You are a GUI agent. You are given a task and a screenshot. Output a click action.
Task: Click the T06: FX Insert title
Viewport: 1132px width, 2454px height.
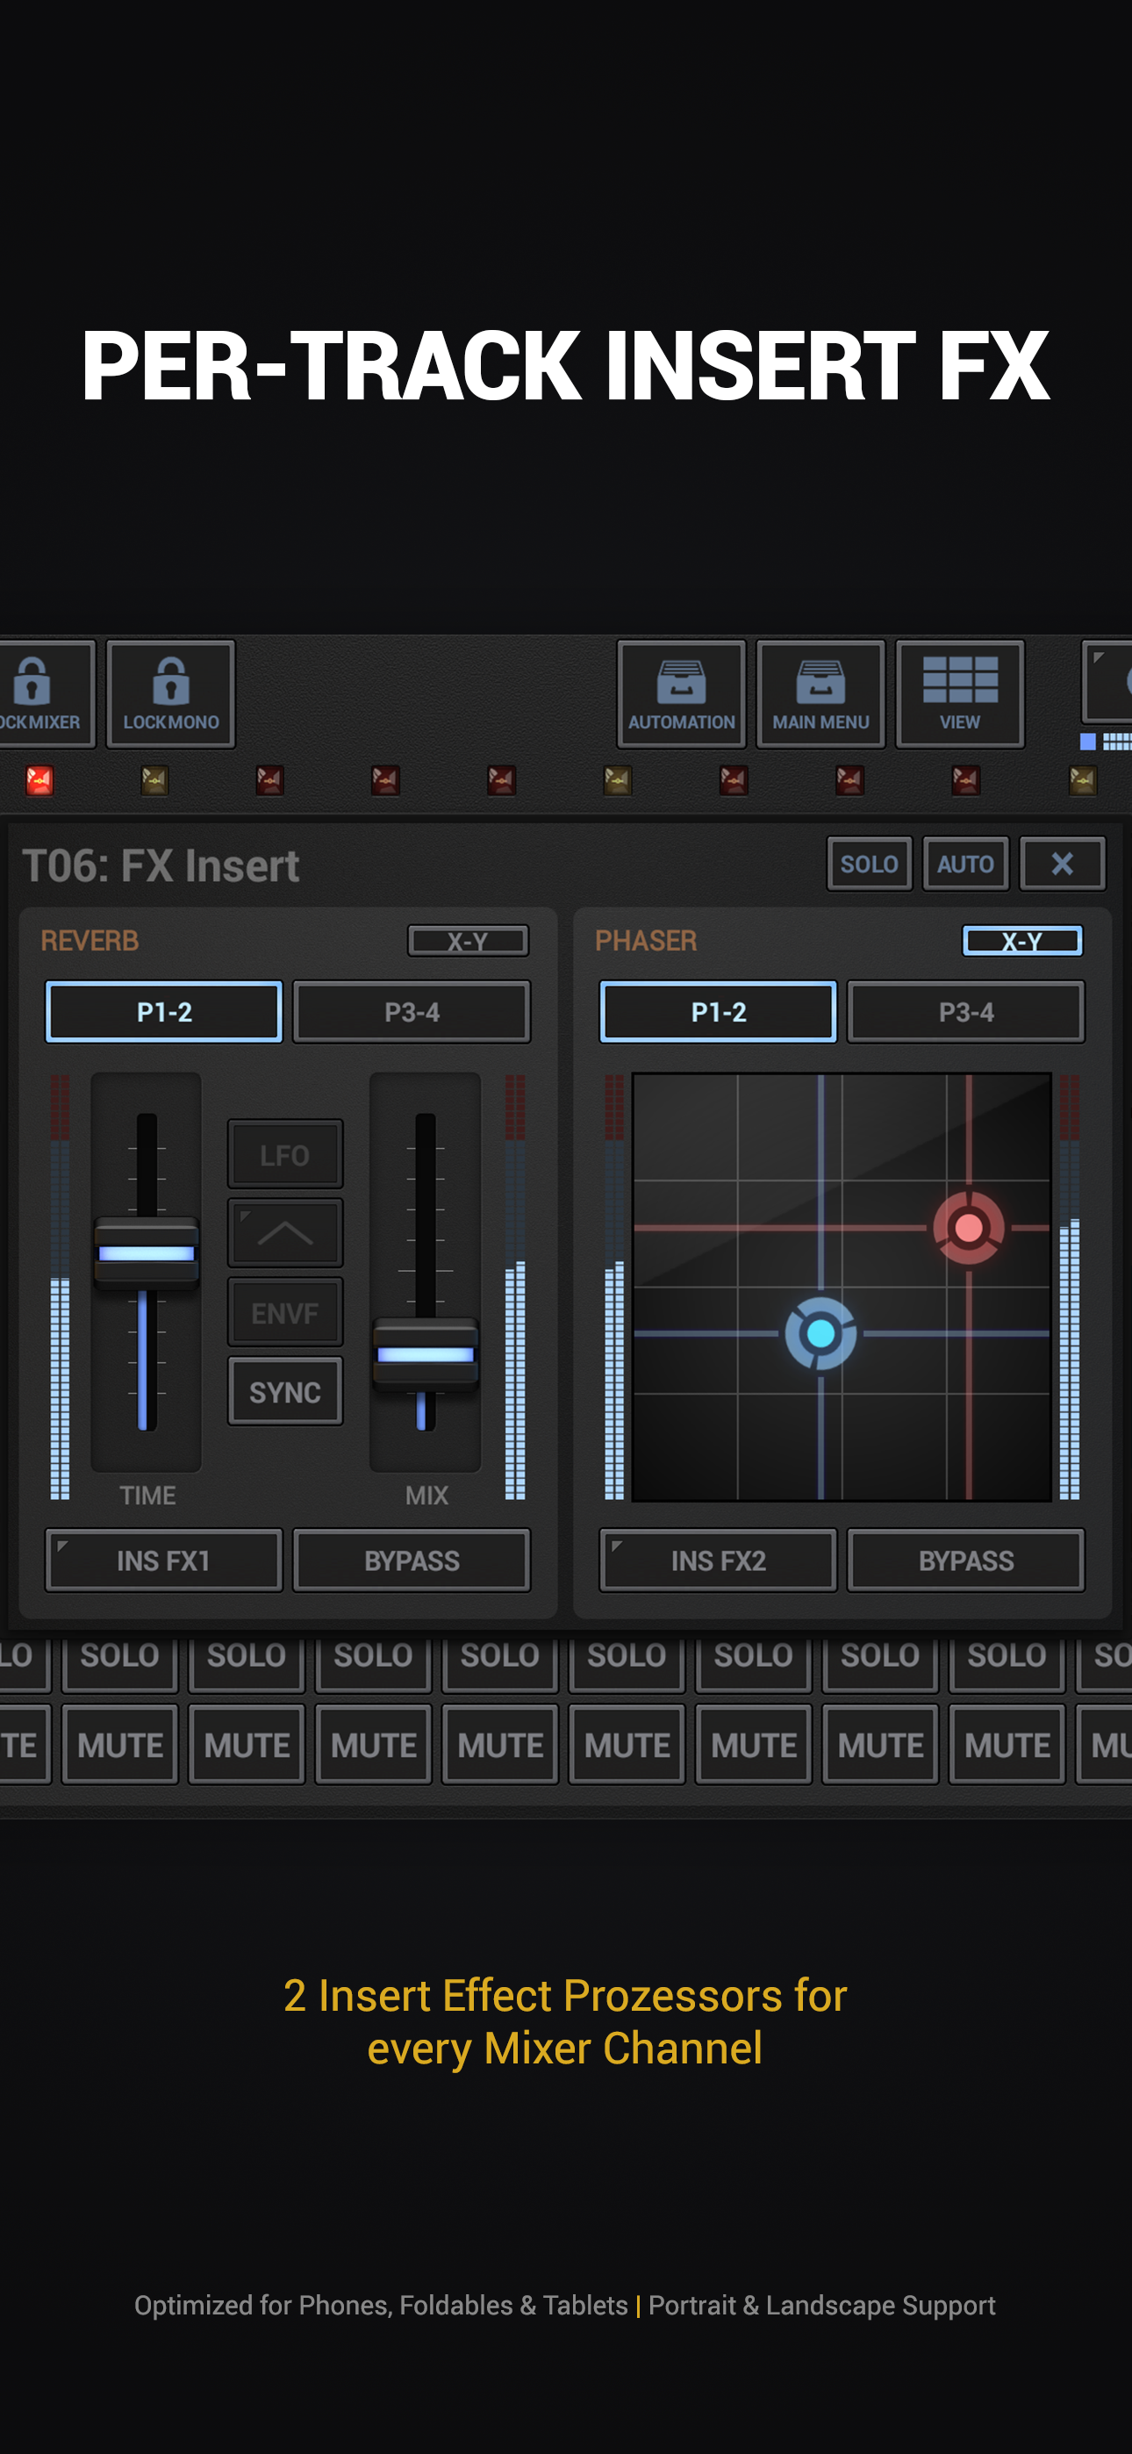click(x=161, y=865)
